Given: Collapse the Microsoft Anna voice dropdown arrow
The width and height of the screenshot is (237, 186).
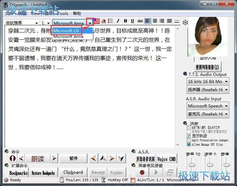Looking at the screenshot, I should 90,23.
